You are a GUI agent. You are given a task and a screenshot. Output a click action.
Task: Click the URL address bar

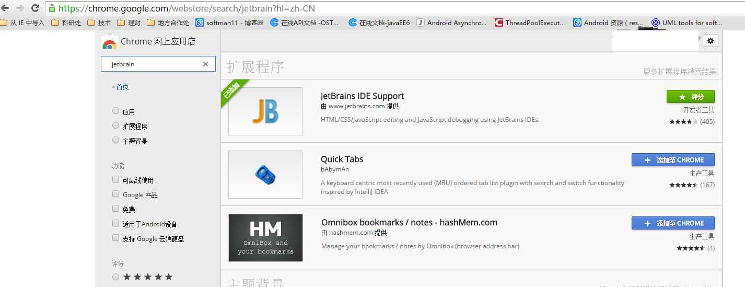pos(394,8)
